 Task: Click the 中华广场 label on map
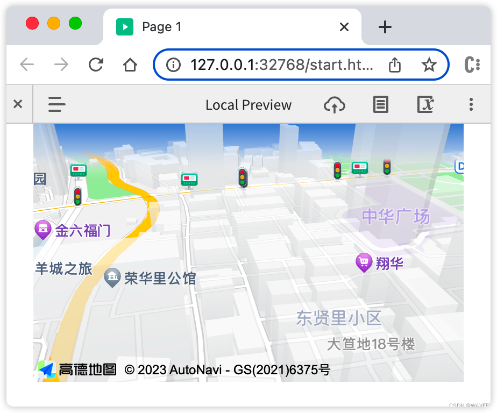click(395, 217)
